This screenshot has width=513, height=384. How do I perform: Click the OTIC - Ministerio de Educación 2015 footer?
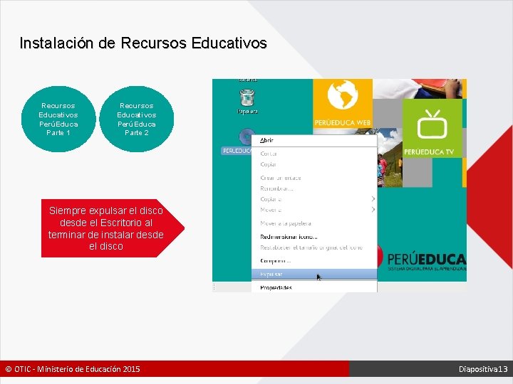[73, 369]
